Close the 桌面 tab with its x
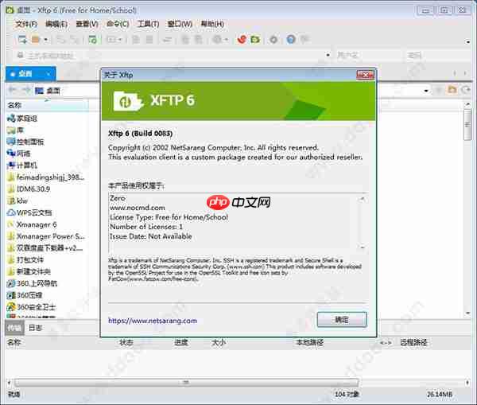477x405 pixels. click(x=48, y=74)
